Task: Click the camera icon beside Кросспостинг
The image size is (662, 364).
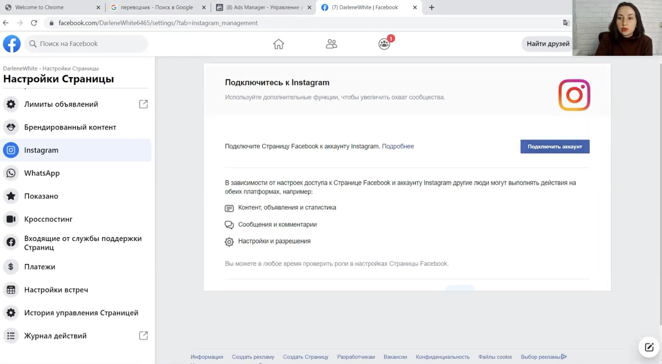Action: [11, 219]
